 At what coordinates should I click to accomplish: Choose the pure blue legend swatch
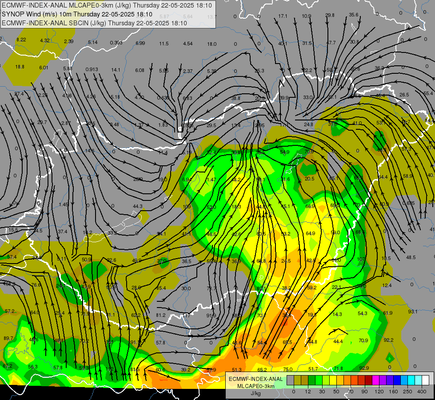coord(397,380)
